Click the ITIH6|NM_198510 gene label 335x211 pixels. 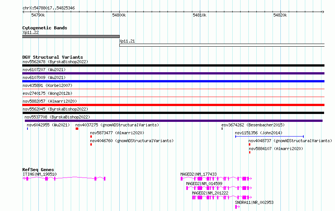tap(40, 174)
